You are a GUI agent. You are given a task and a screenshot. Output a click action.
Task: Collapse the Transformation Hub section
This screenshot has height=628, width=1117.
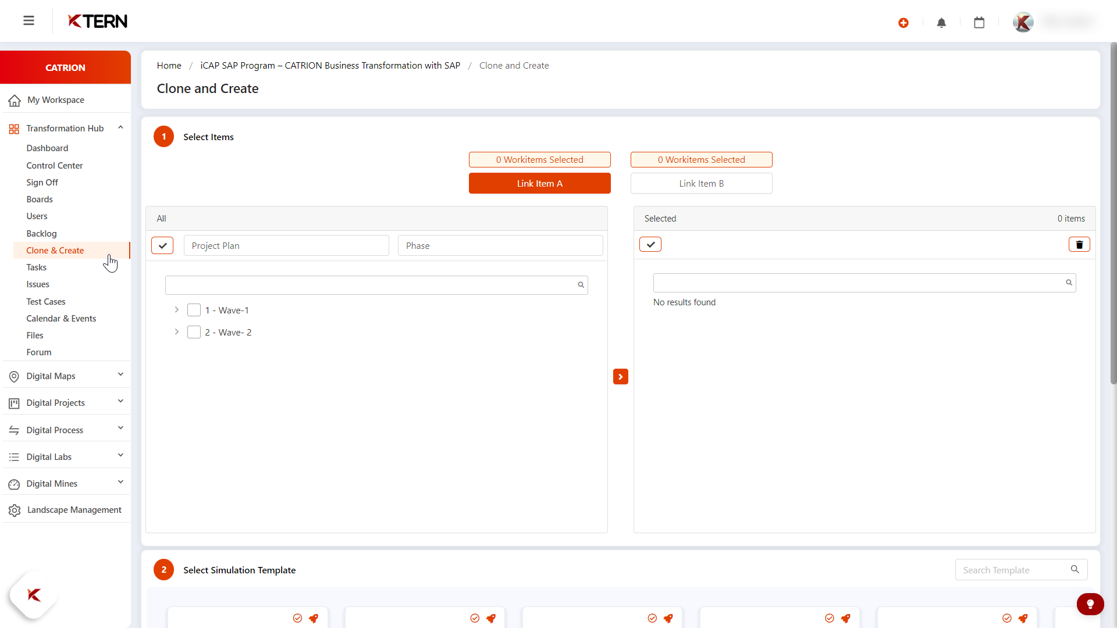(x=120, y=128)
